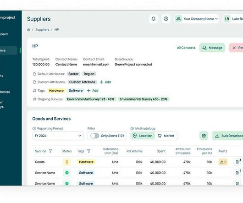The width and height of the screenshot is (243, 203).
Task: Go to home via breadcrumb house icon
Action: pos(28,30)
